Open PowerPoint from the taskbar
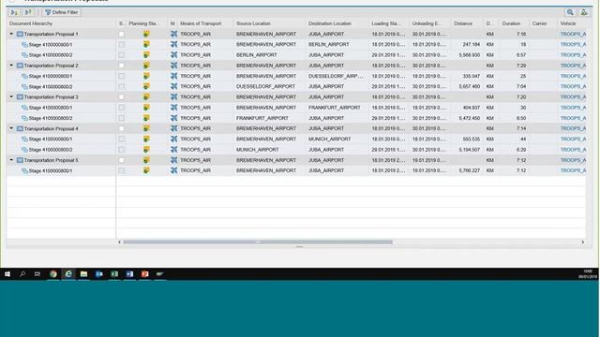Screen dimensions: 600x337 [x=144, y=274]
